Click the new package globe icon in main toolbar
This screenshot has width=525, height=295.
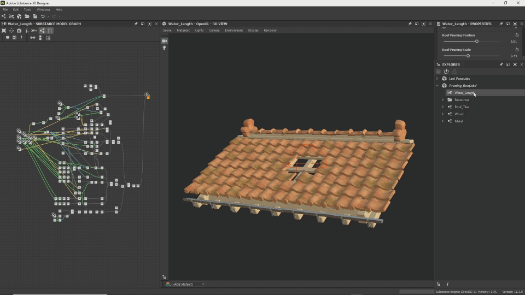click(19, 16)
